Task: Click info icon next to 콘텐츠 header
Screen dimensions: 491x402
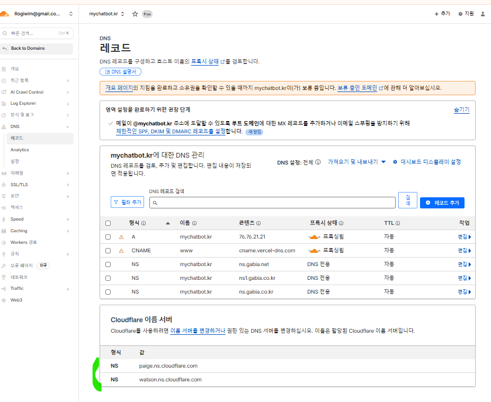Action: 258,223
